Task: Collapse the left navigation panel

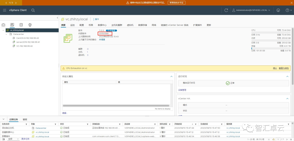Action: [57, 18]
